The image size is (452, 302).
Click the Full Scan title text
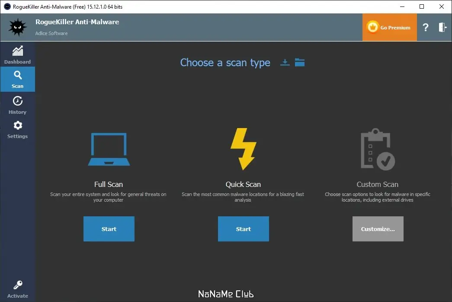point(109,184)
